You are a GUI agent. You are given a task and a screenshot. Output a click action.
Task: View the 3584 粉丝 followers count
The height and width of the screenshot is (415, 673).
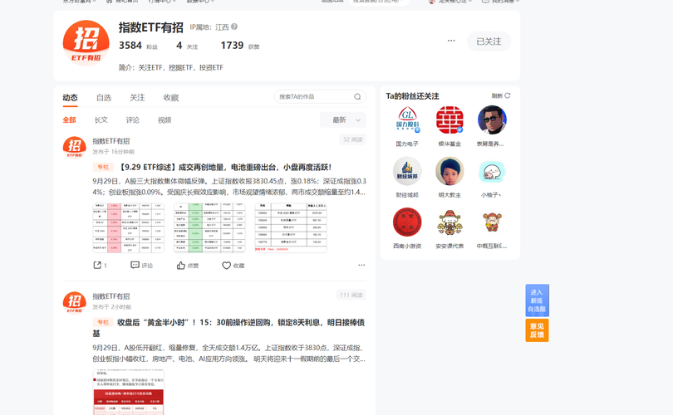coord(138,46)
